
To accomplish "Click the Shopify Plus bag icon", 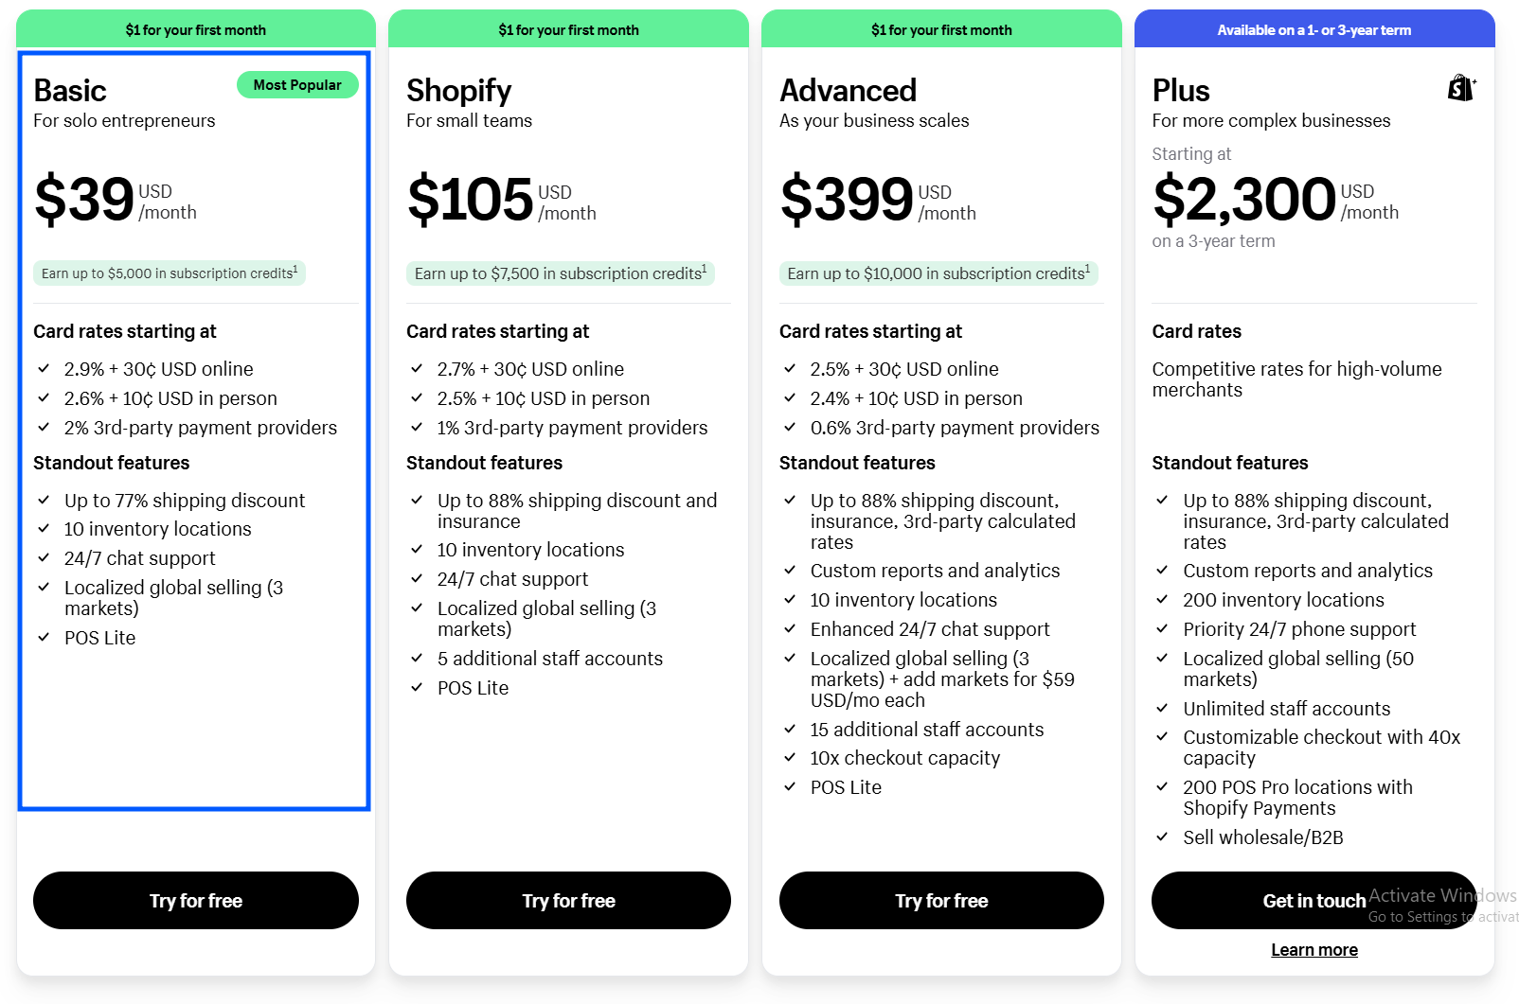I will 1460,88.
